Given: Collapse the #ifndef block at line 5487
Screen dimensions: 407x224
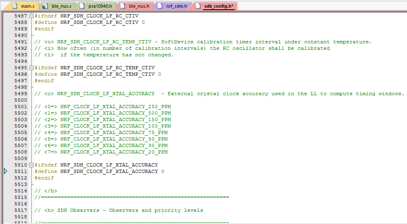Looking at the screenshot, I should (x=31, y=16).
